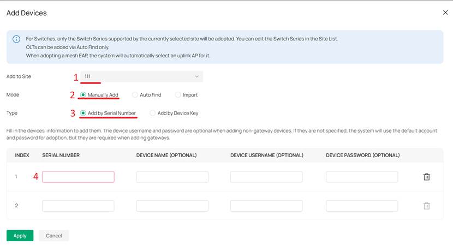The width and height of the screenshot is (453, 251).
Task: Click the Device Username field in row 1
Action: (266, 177)
